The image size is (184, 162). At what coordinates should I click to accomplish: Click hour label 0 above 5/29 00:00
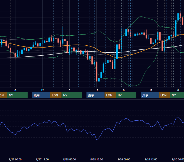click(x=124, y=90)
